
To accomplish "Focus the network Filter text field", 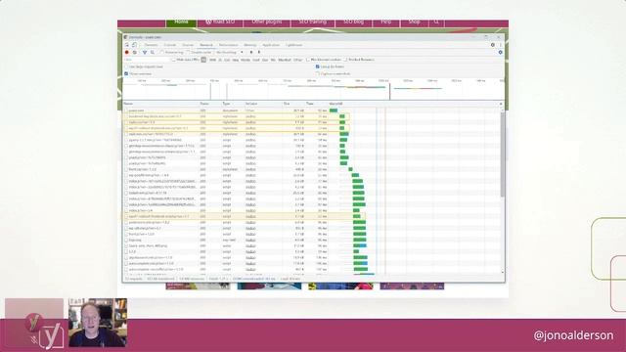I will 147,60.
